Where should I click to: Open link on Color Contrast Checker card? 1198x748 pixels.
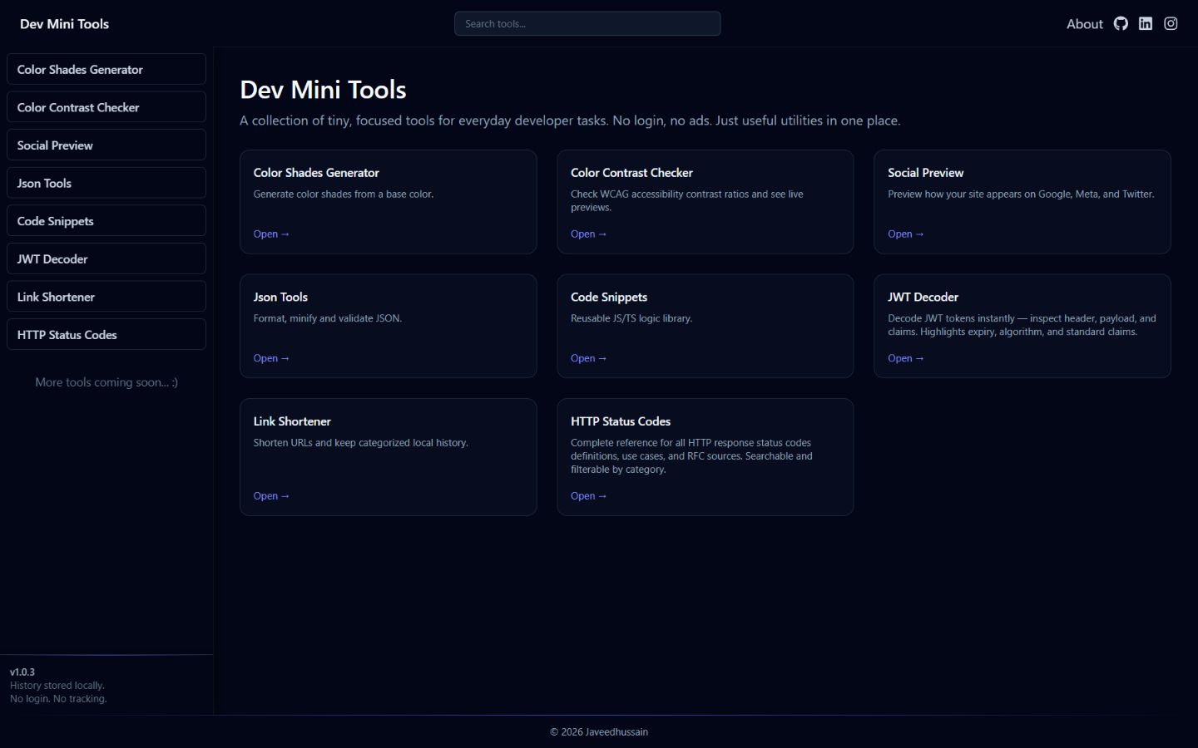[x=588, y=234]
